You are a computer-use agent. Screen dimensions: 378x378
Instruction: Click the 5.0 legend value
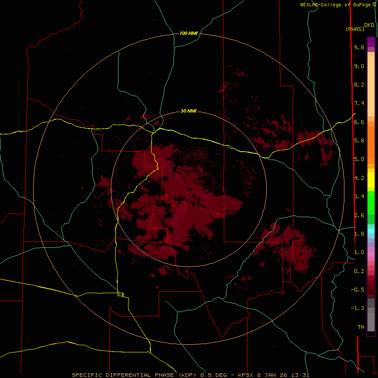pyautogui.click(x=359, y=159)
